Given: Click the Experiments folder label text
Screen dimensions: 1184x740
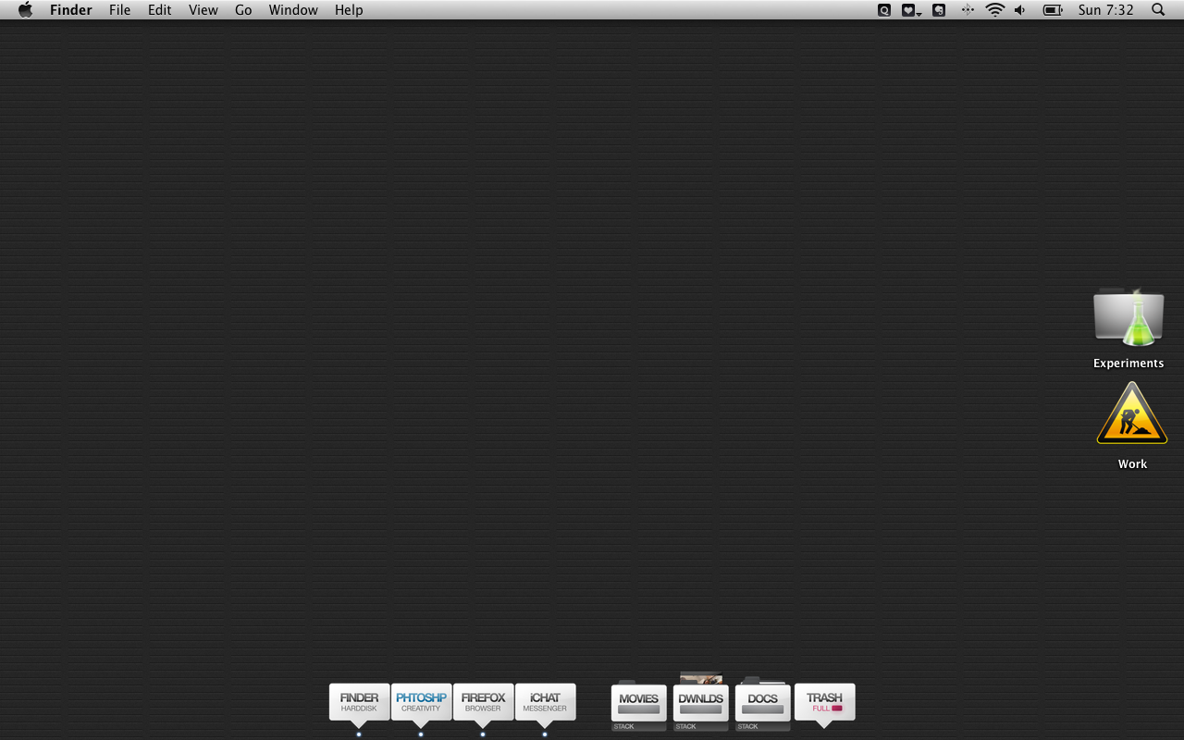Looking at the screenshot, I should [x=1128, y=364].
